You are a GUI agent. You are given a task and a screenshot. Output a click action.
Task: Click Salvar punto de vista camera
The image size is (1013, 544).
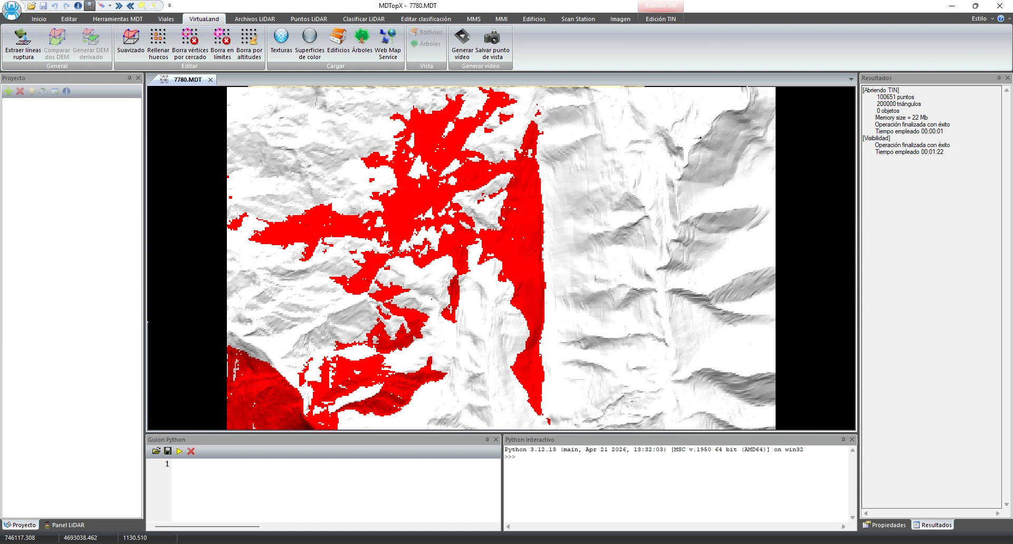[x=492, y=44]
